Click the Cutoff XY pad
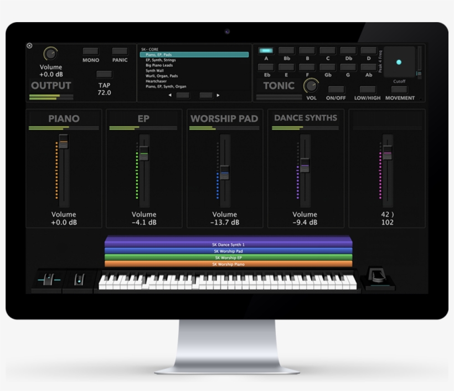Image resolution: width=454 pixels, height=391 pixels. [400, 62]
